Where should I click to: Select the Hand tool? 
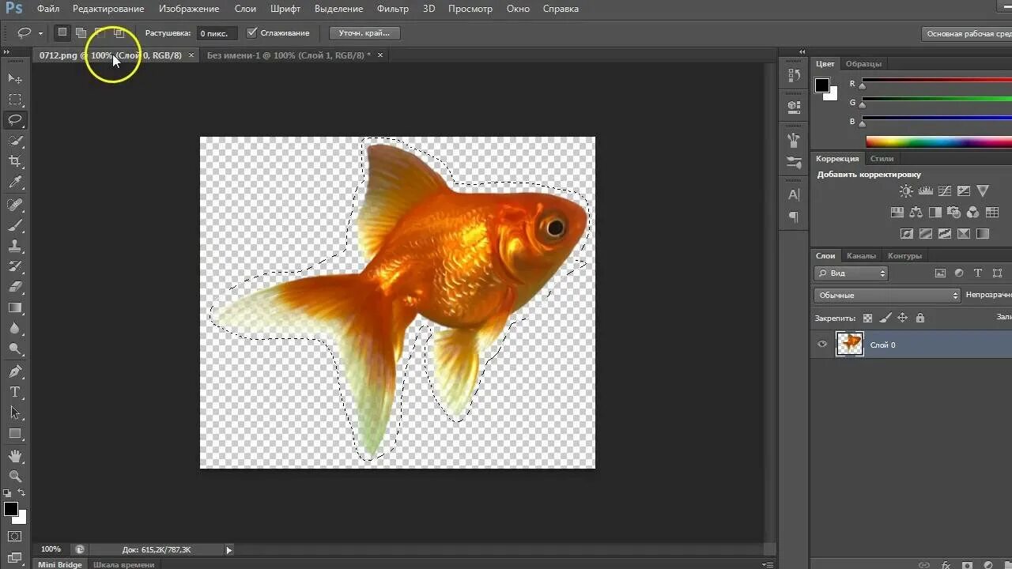pyautogui.click(x=15, y=456)
